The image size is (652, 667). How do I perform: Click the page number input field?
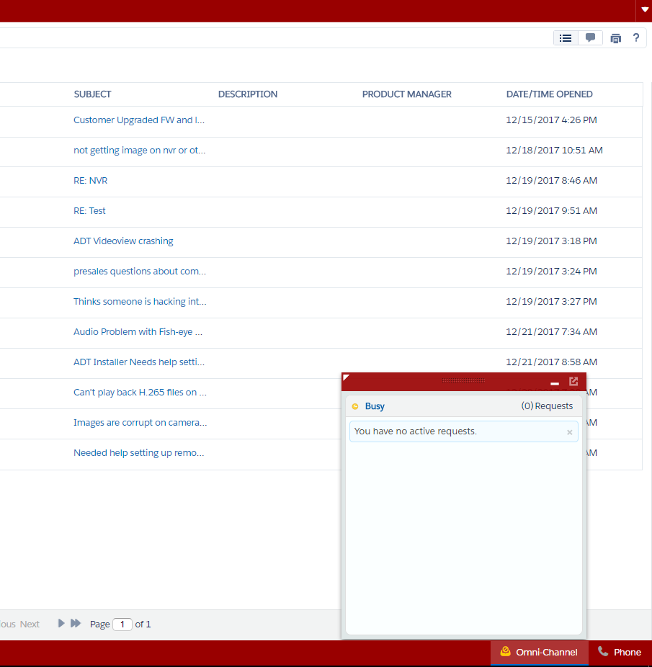pyautogui.click(x=122, y=625)
